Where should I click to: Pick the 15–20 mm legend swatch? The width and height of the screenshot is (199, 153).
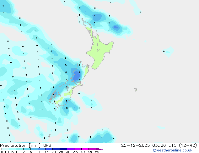(x=49, y=149)
